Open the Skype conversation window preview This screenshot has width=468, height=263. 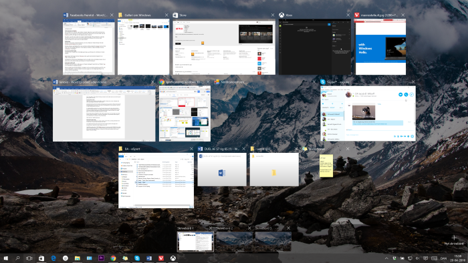368,113
